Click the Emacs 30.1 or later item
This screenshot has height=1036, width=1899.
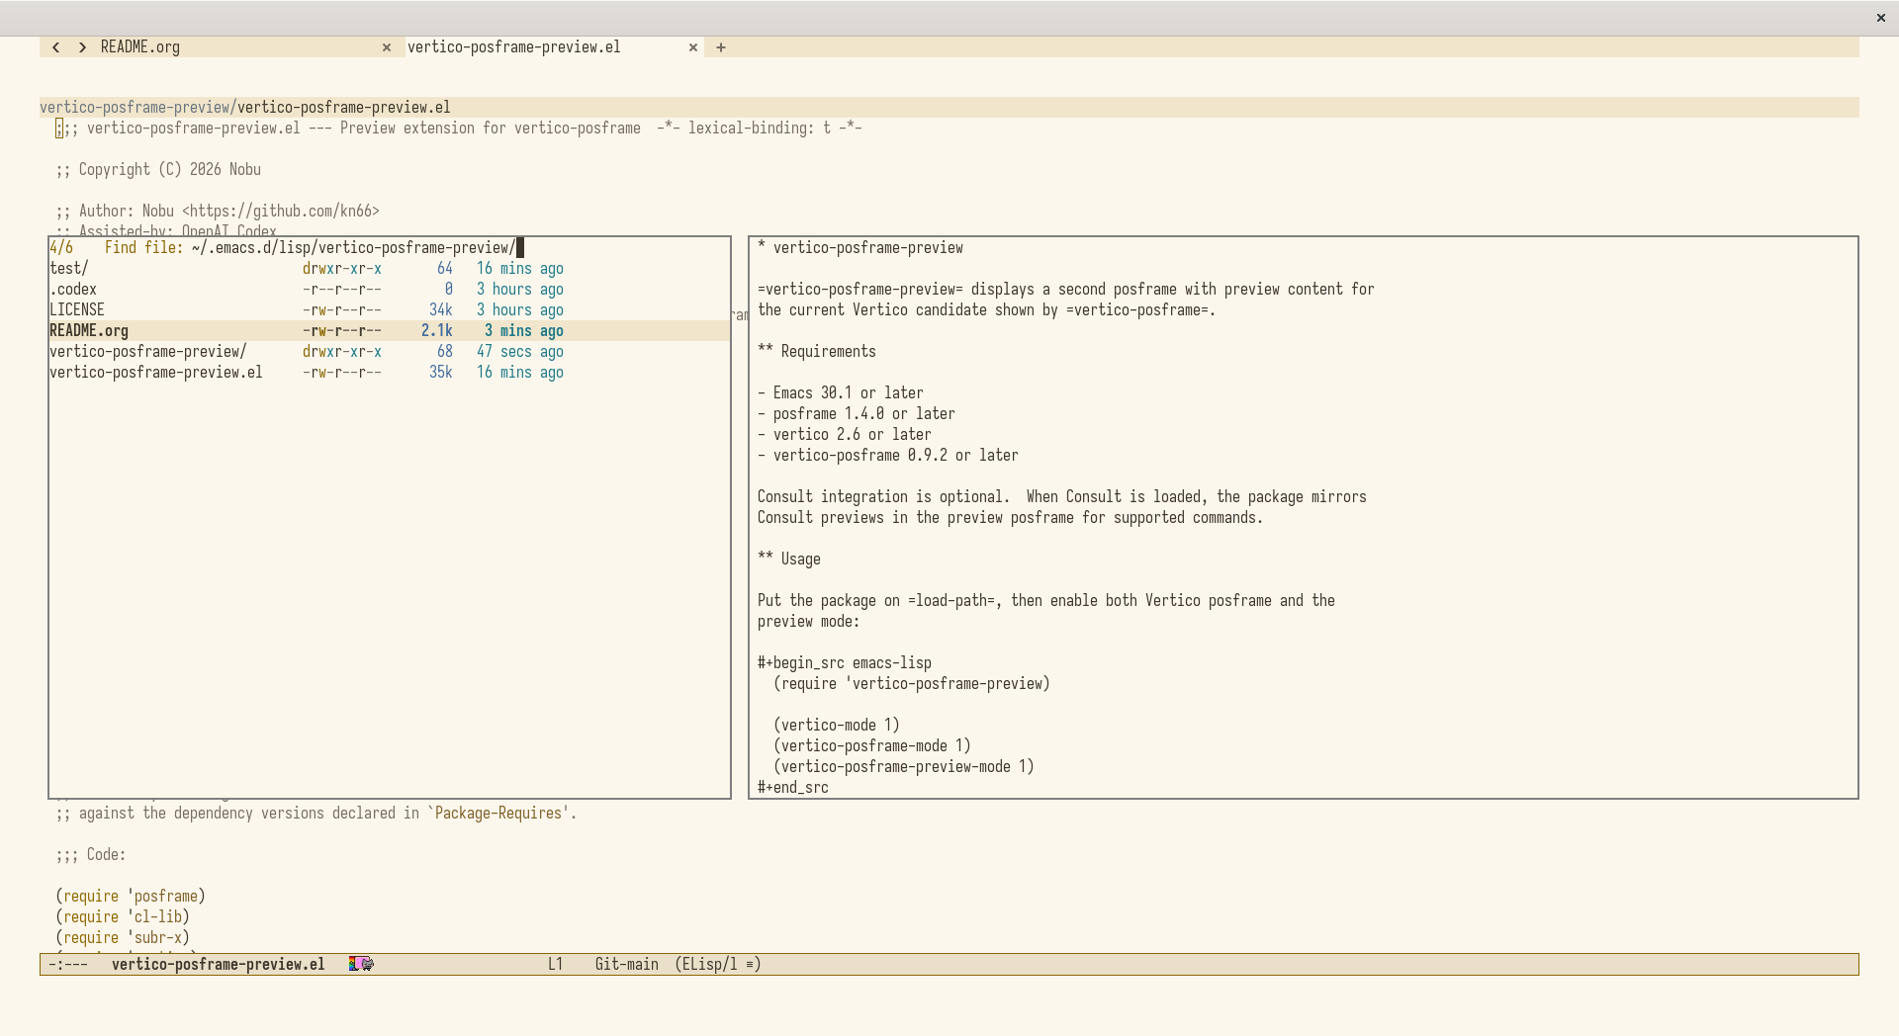pyautogui.click(x=841, y=393)
